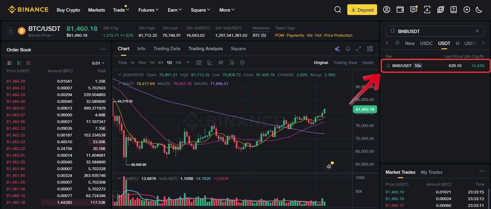Click the trade marker icon on chart
This screenshot has height=209, width=491.
click(329, 166)
